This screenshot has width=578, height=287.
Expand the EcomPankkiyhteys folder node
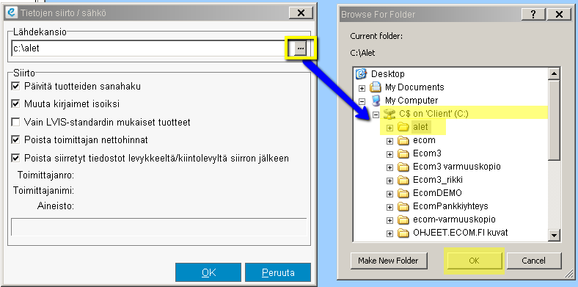pos(389,207)
